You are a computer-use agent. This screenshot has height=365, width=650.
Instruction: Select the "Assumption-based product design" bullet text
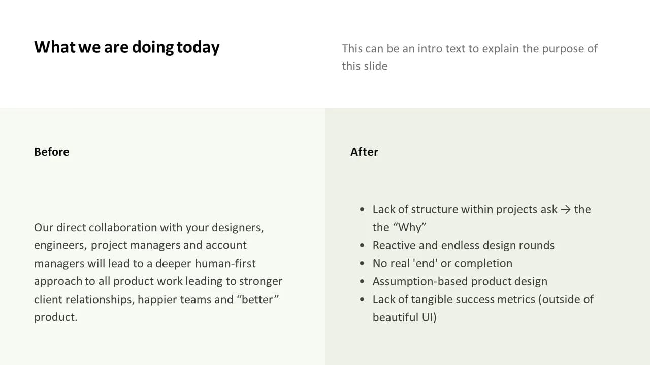pyautogui.click(x=460, y=281)
